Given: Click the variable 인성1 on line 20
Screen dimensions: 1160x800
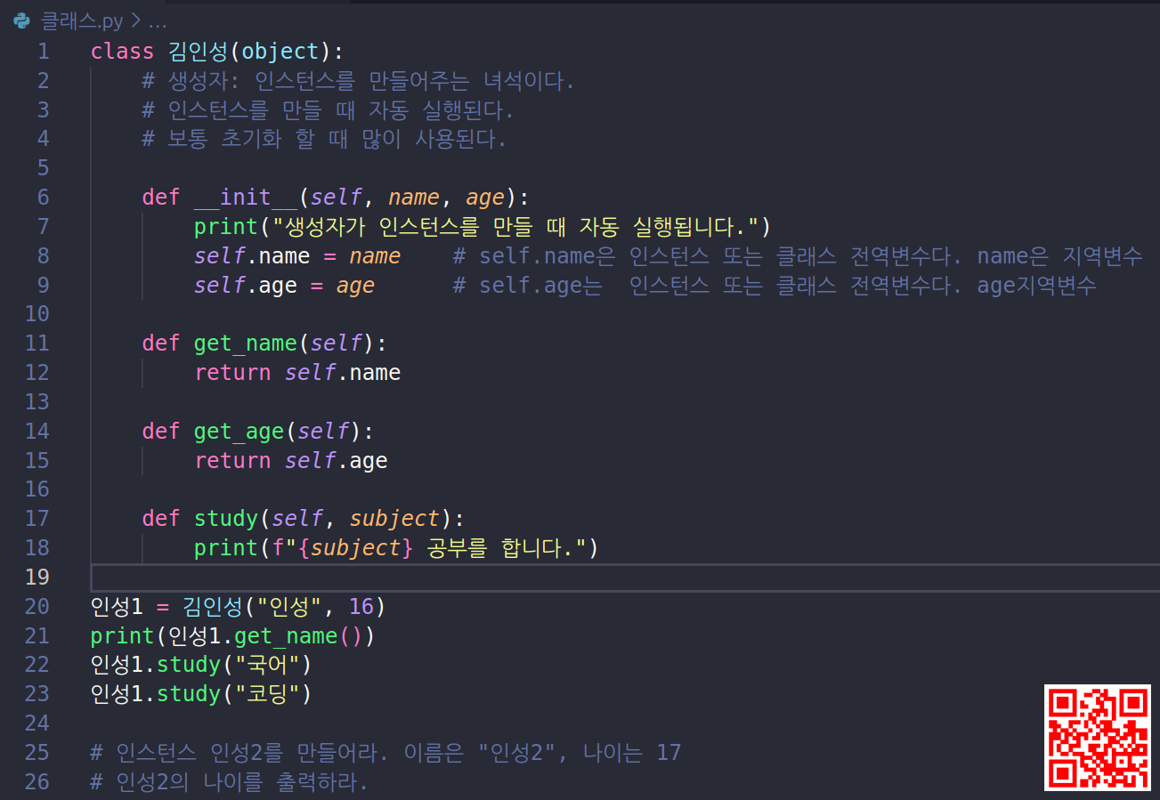Looking at the screenshot, I should point(117,607).
